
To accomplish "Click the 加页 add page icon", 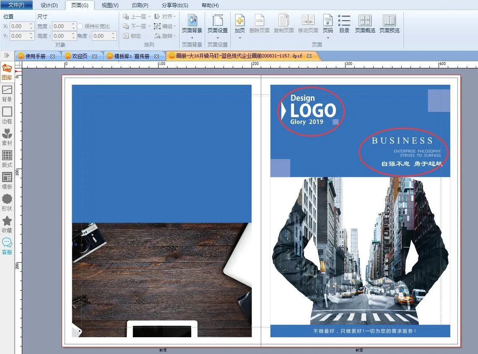I will point(239,20).
